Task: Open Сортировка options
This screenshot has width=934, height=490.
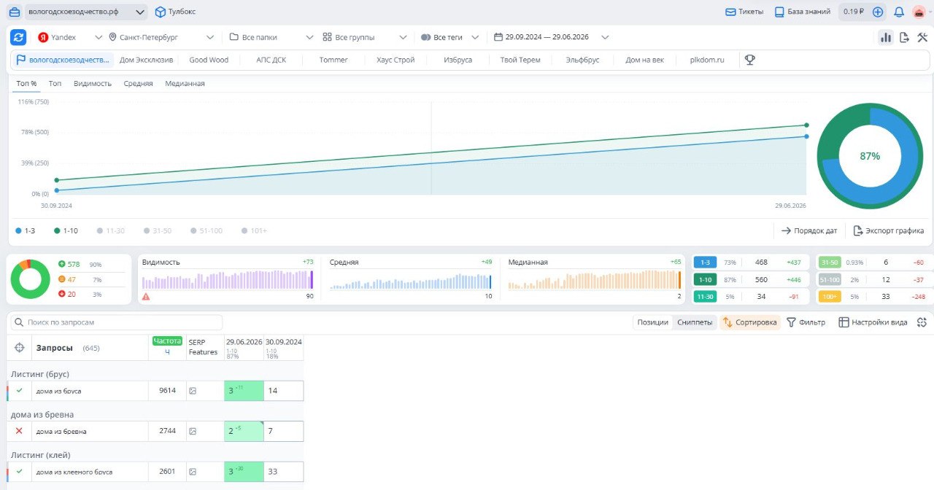Action: tap(749, 322)
